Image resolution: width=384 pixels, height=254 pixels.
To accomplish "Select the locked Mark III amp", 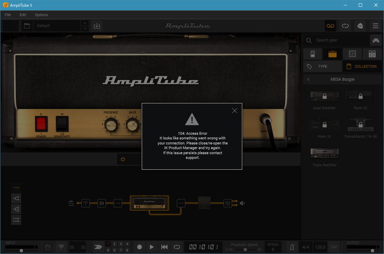I will pos(360,96).
